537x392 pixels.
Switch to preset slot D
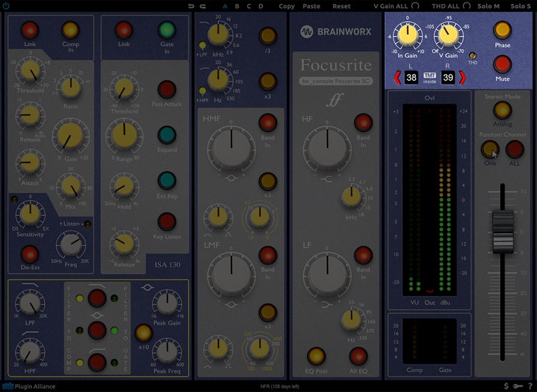260,6
